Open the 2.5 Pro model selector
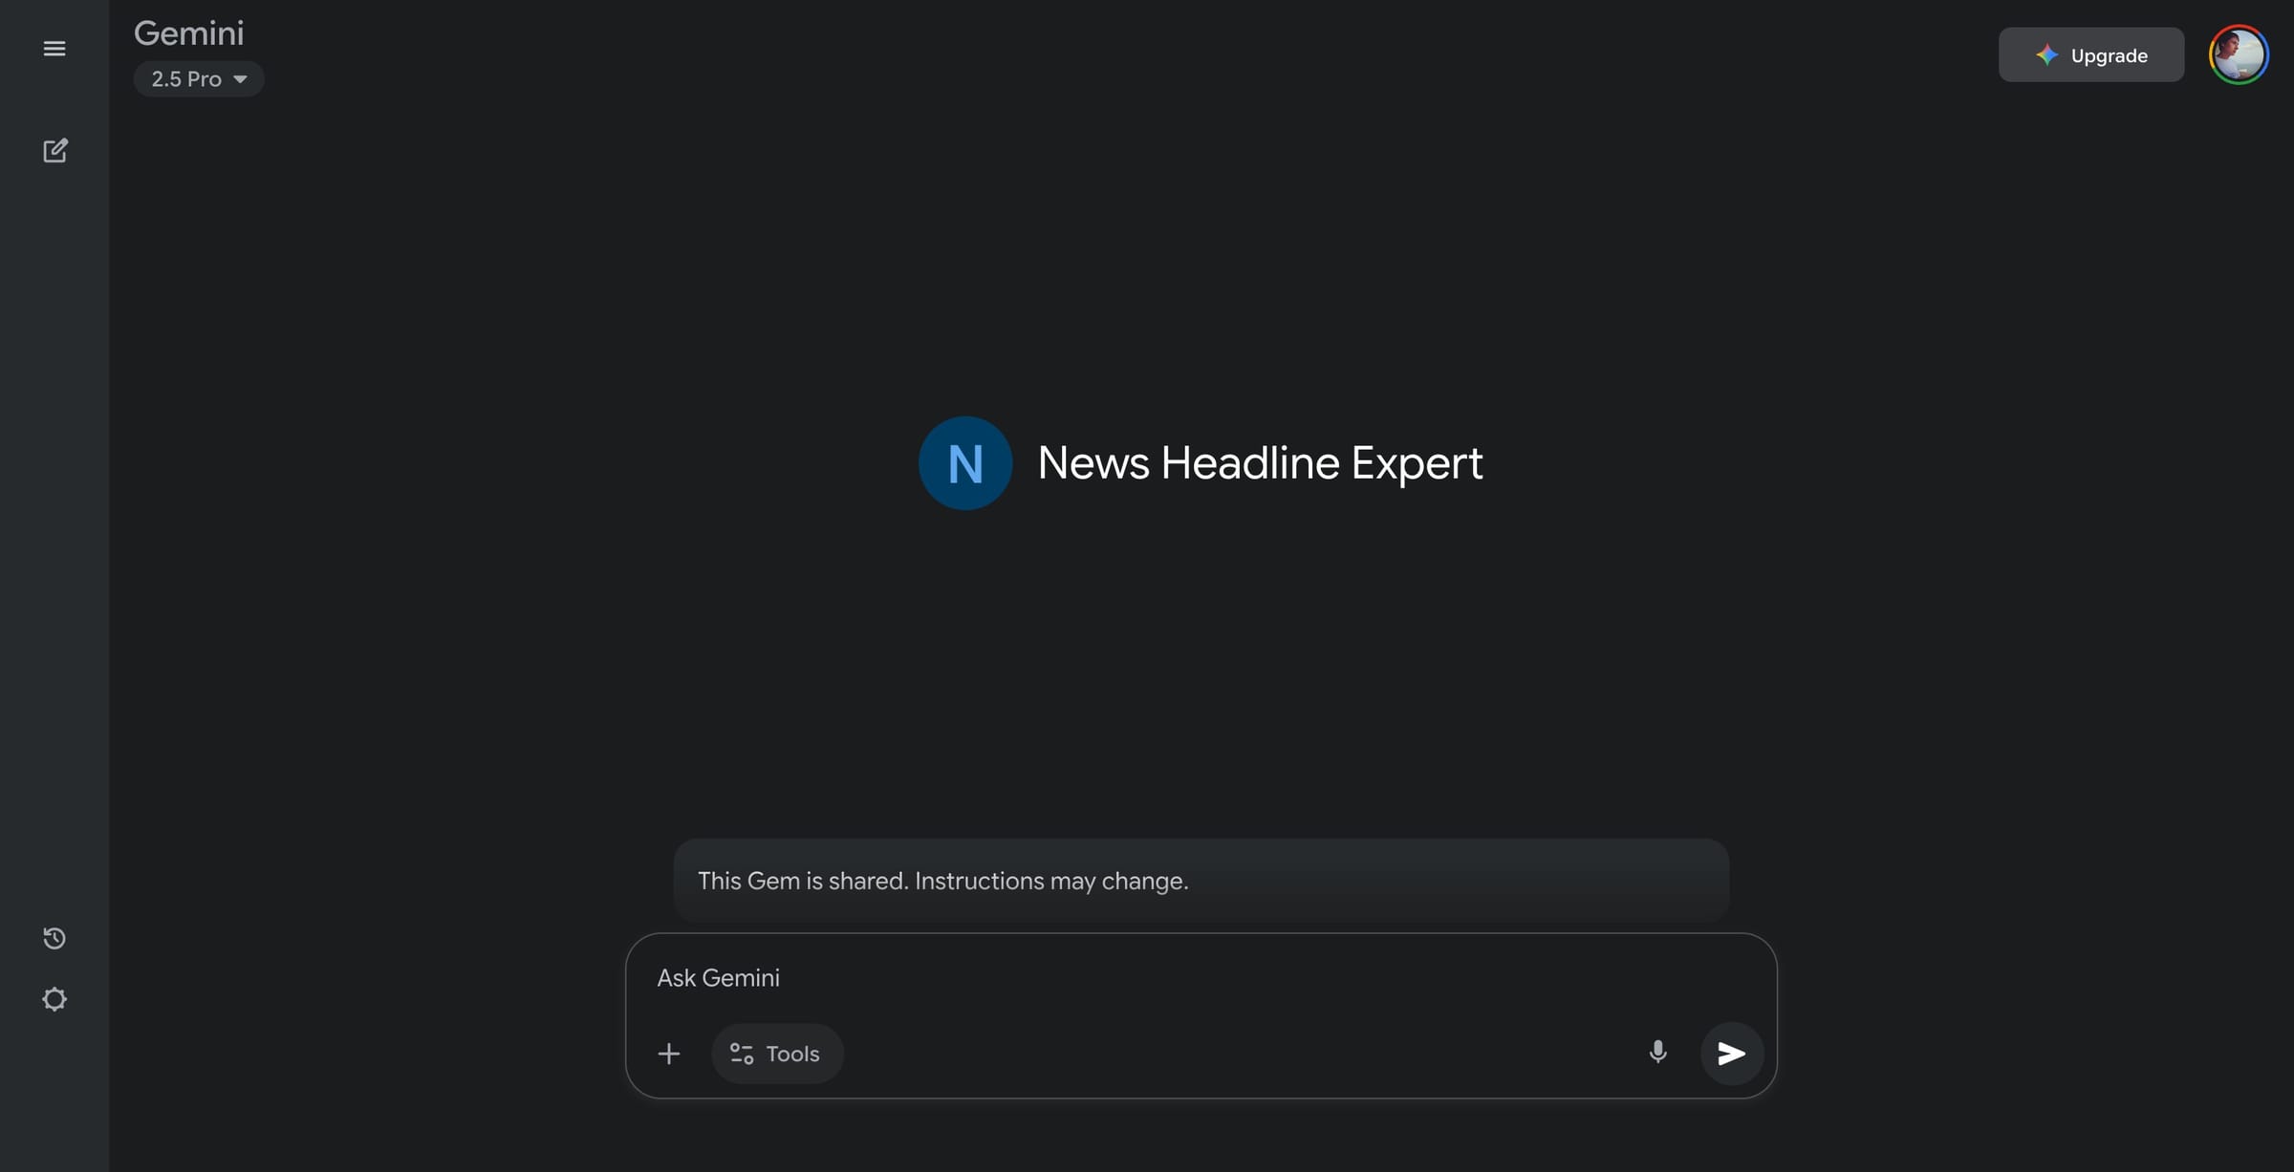This screenshot has width=2294, height=1172. coord(186,79)
